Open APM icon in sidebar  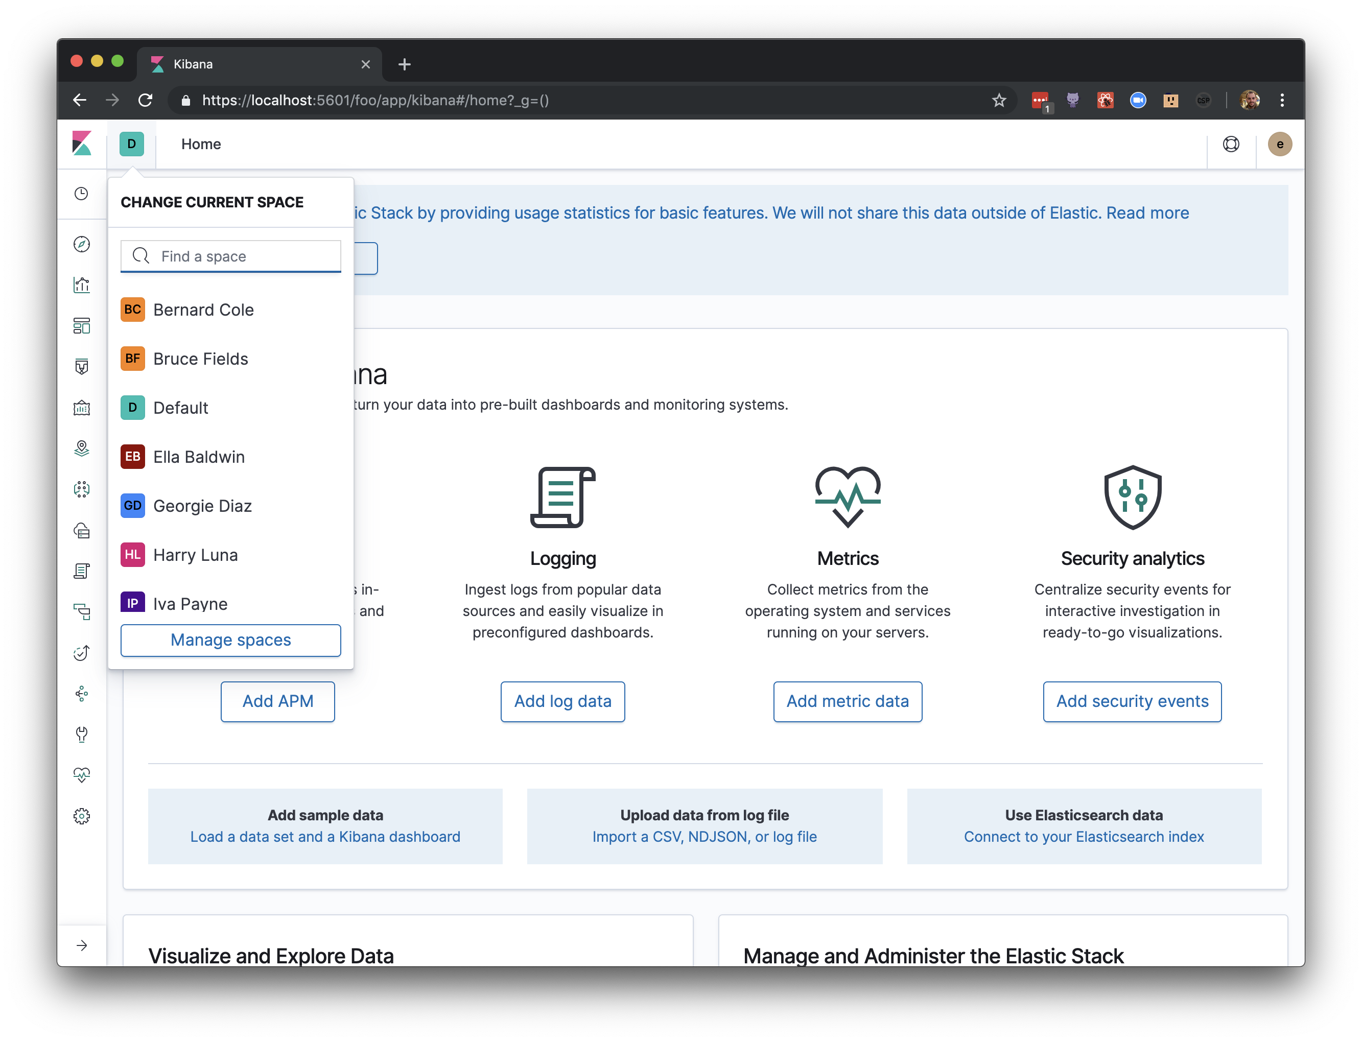click(81, 612)
